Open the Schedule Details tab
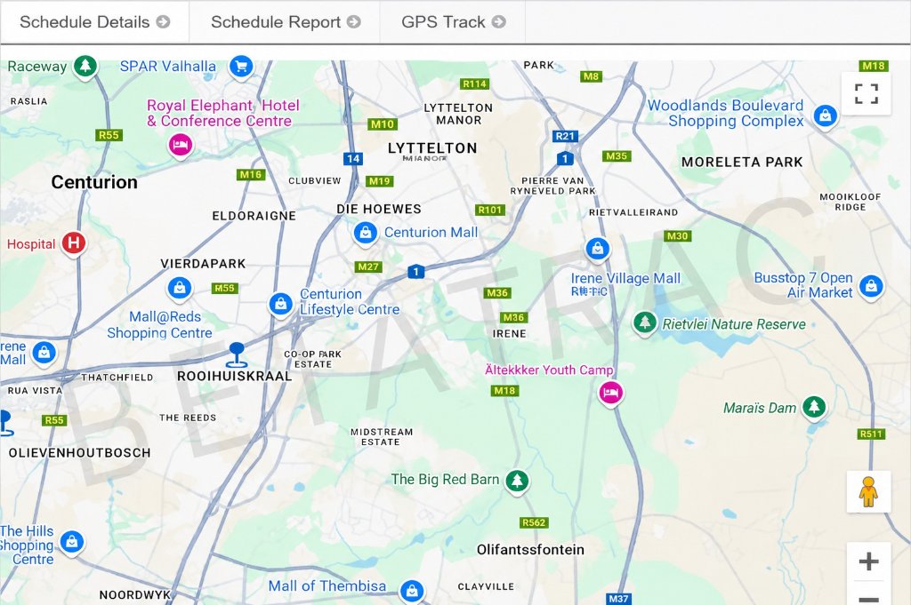The width and height of the screenshot is (911, 605). coord(94,22)
